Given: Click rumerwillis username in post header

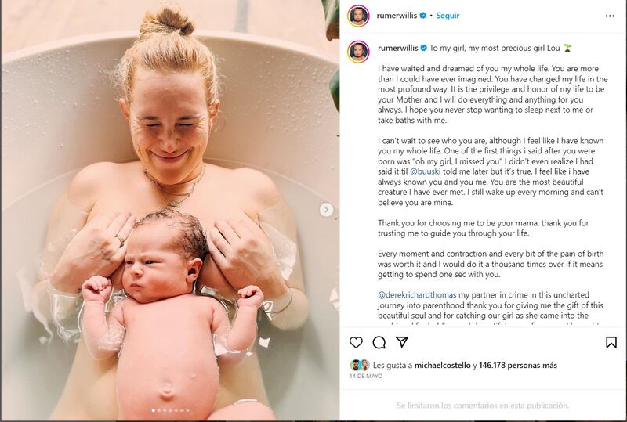Looking at the screenshot, I should (x=397, y=16).
